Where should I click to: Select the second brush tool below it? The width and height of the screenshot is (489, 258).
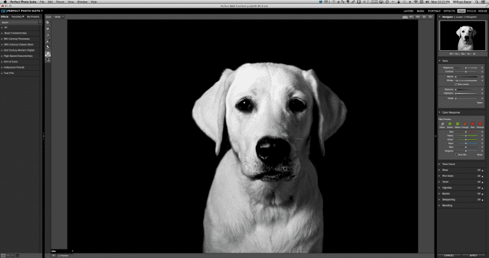click(x=48, y=29)
